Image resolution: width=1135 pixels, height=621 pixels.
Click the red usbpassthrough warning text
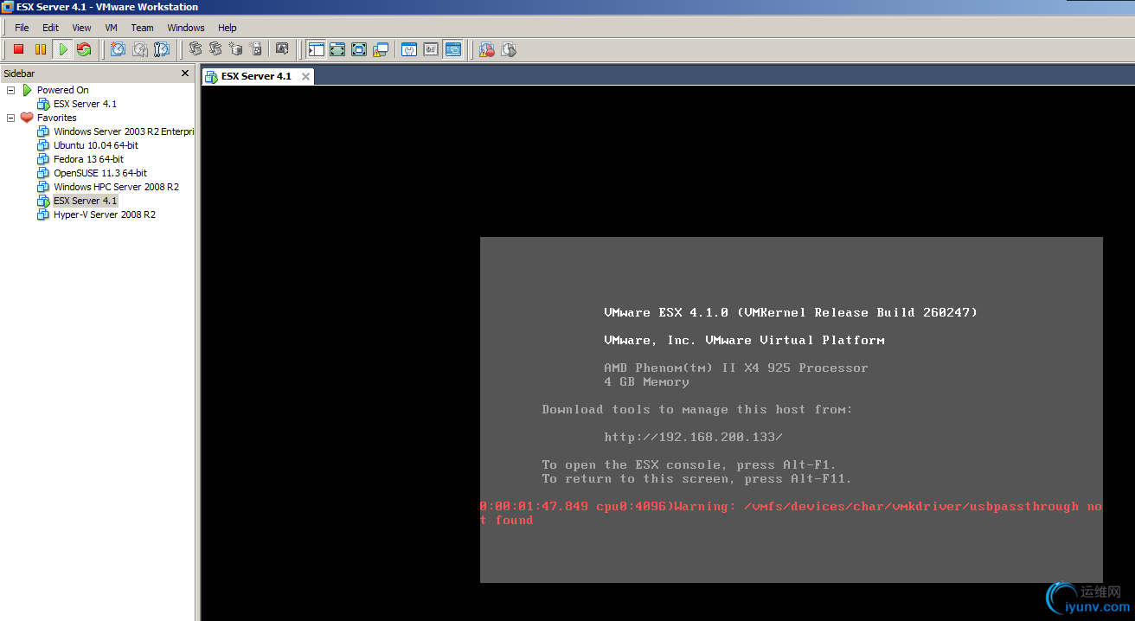[791, 513]
